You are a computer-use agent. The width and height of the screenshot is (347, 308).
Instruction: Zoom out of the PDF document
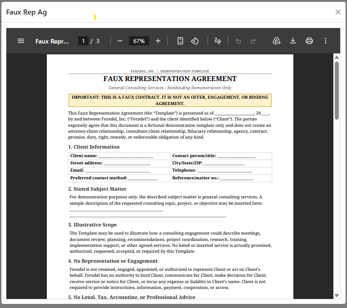pyautogui.click(x=120, y=41)
